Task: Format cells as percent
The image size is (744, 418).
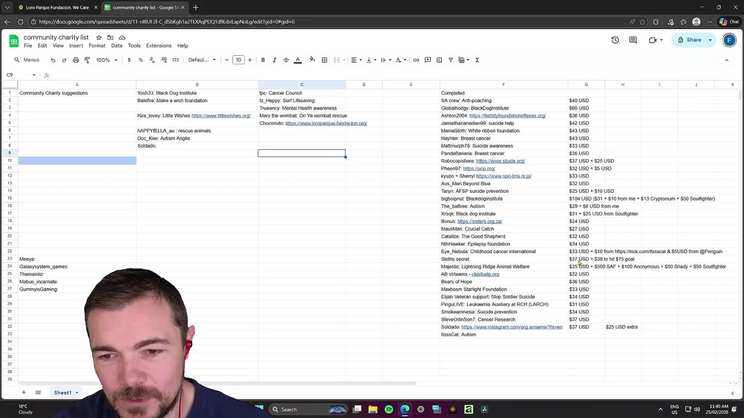Action: [141, 60]
